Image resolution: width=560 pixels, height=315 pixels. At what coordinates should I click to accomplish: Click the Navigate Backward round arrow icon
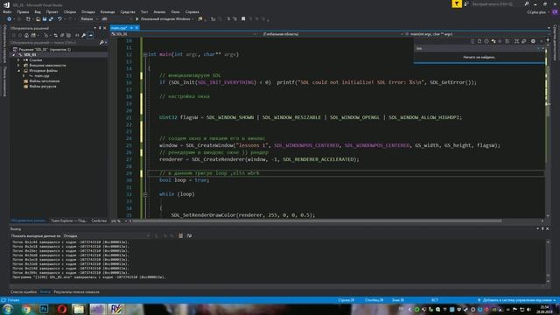click(x=10, y=19)
